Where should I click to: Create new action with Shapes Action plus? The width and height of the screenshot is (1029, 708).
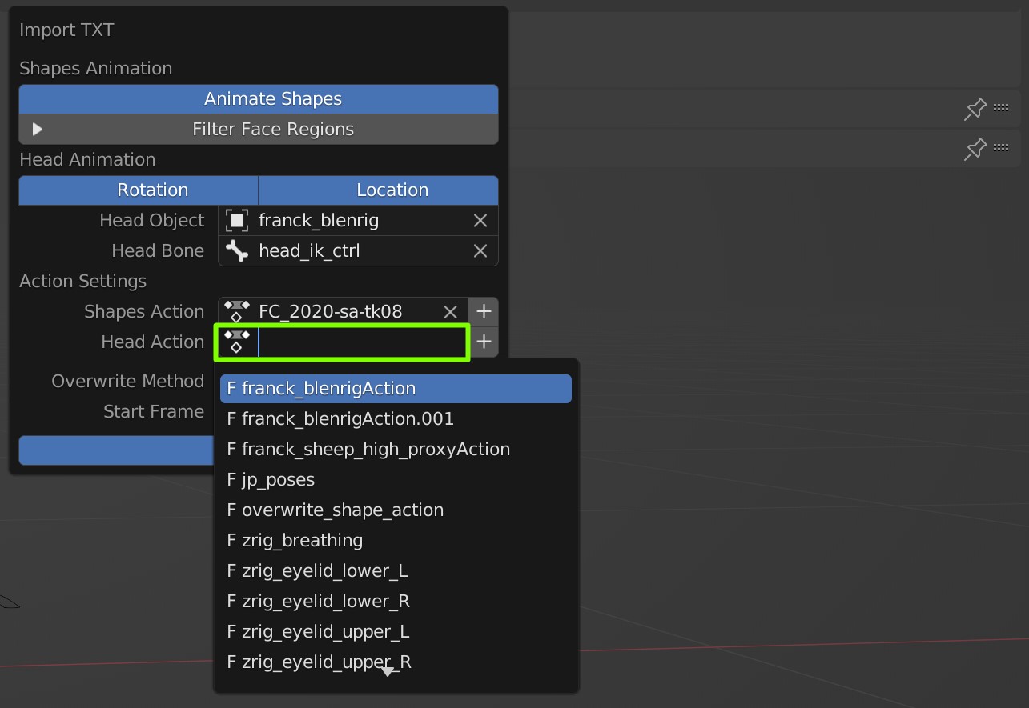tap(484, 312)
